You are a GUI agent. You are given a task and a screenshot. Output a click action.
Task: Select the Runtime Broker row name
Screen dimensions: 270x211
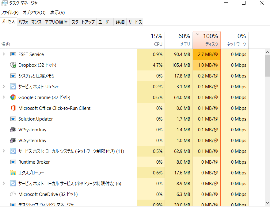click(34, 162)
